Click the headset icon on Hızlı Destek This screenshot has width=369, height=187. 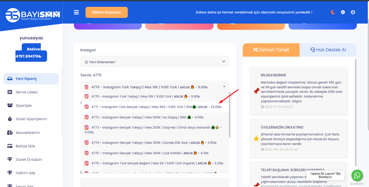click(312, 50)
